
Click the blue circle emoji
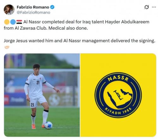click(13, 22)
